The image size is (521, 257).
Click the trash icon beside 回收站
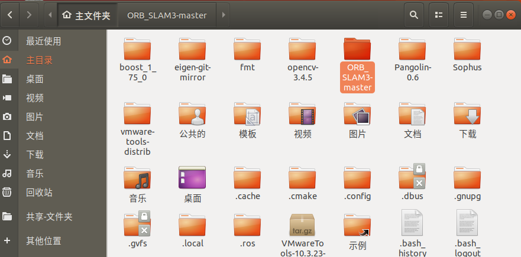tap(7, 192)
